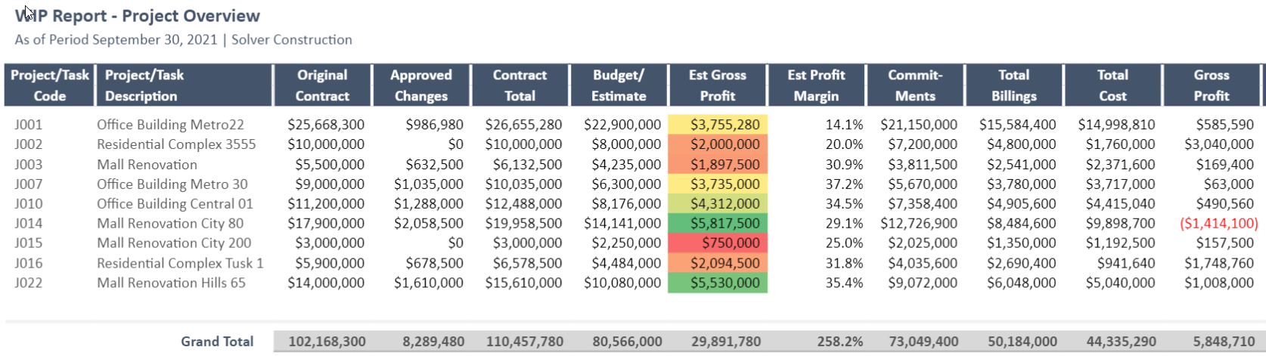Select the green $5,817,500 gross profit cell
This screenshot has width=1266, height=356.
pyautogui.click(x=718, y=223)
